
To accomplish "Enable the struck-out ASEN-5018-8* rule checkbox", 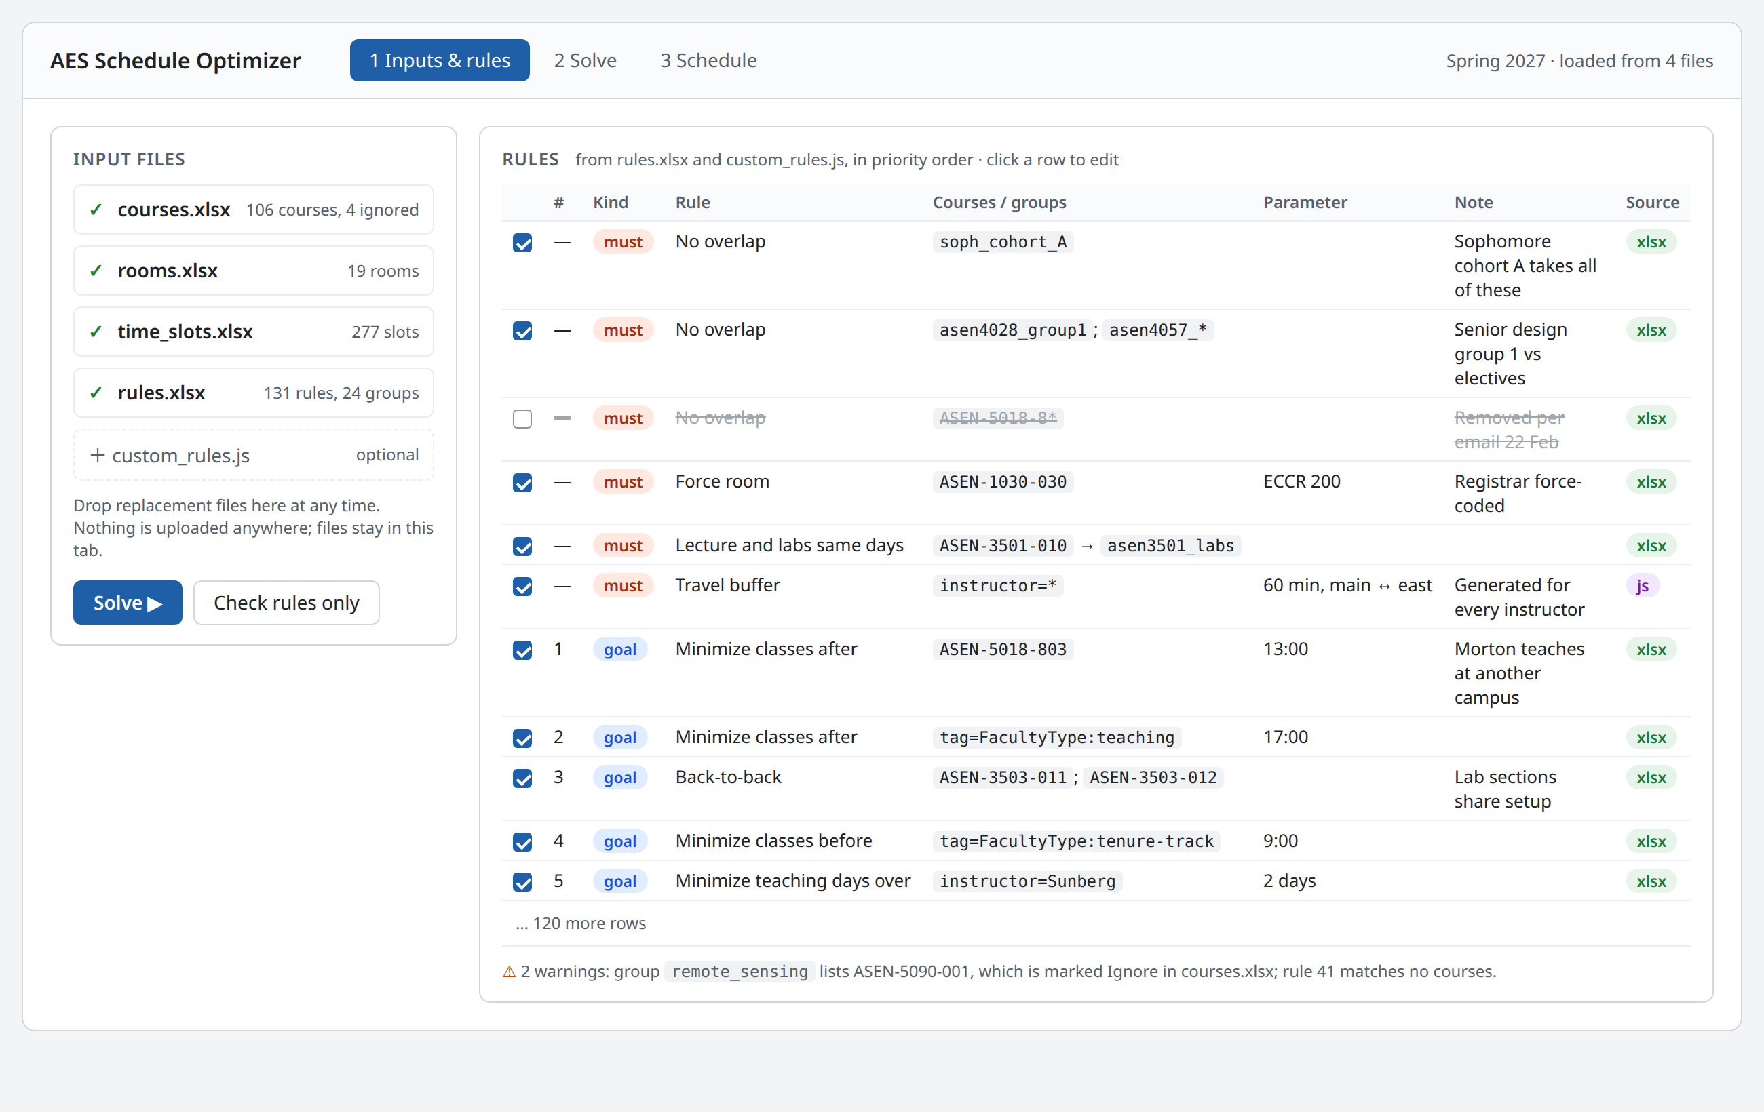I will pyautogui.click(x=522, y=419).
